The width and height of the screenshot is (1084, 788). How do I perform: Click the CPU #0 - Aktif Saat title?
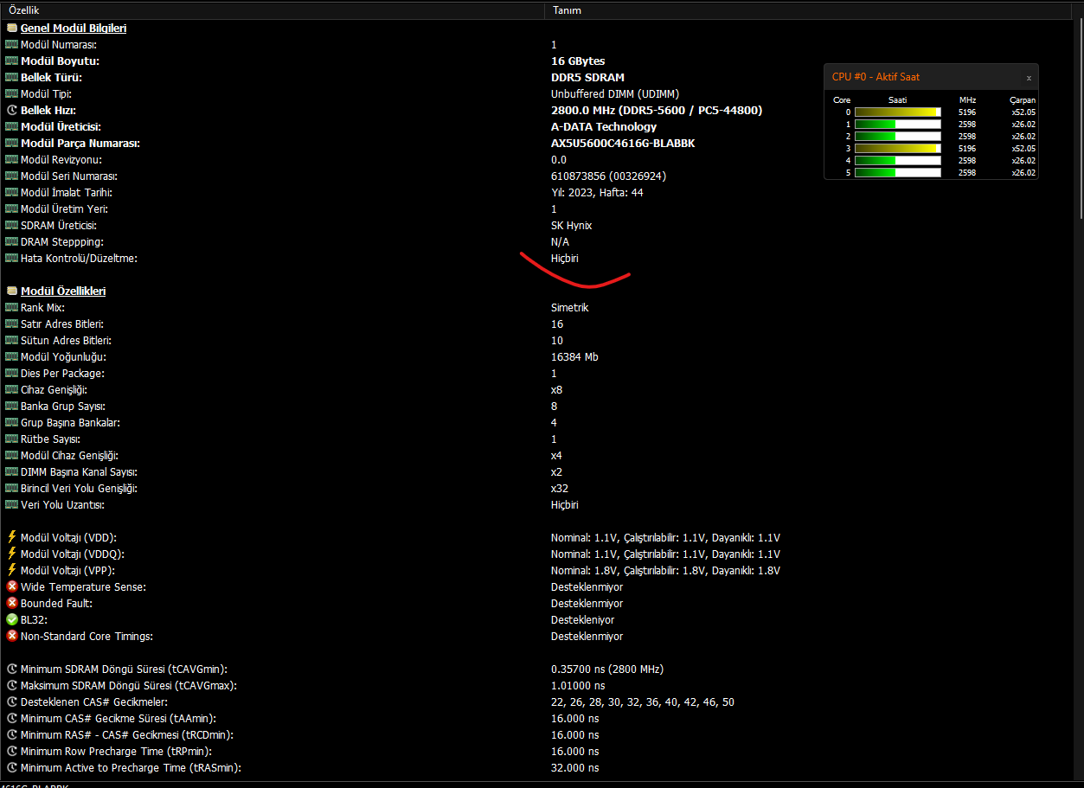876,77
